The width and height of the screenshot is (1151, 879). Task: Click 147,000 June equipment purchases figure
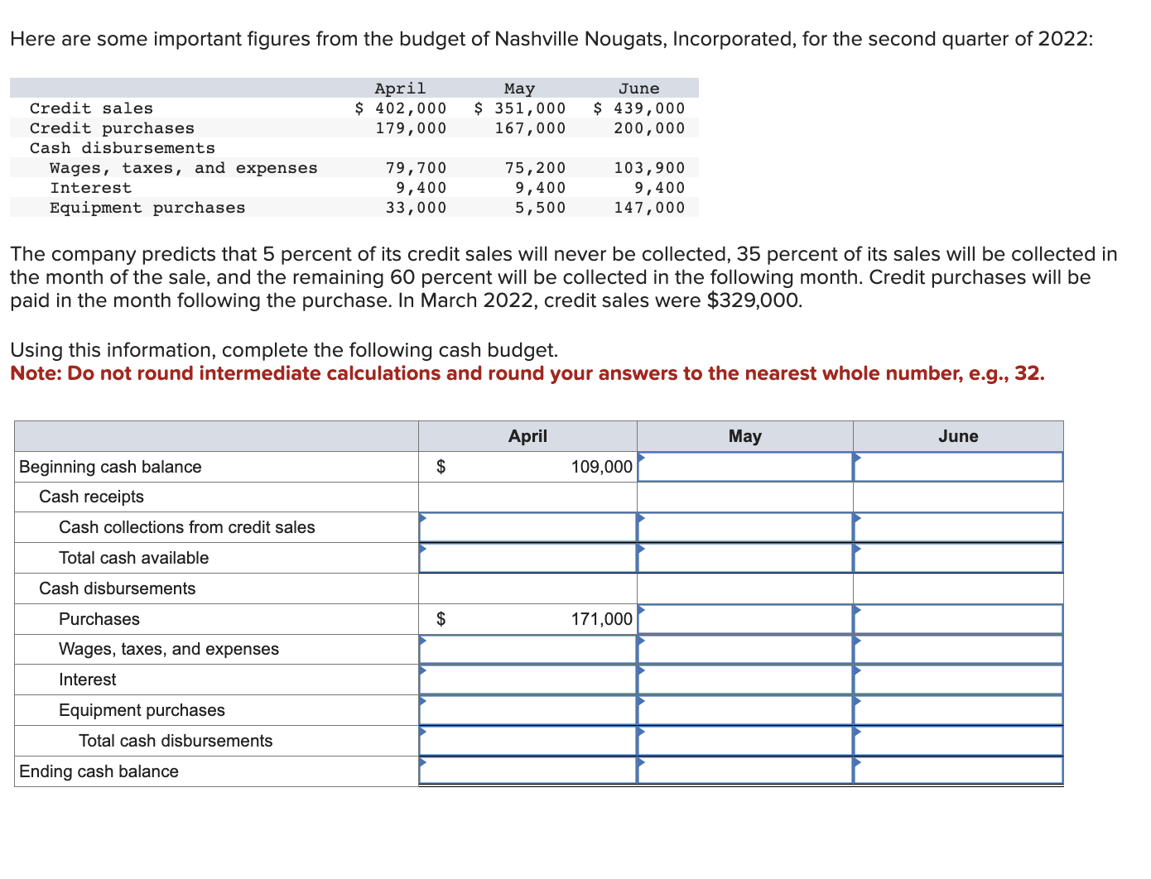(x=649, y=208)
